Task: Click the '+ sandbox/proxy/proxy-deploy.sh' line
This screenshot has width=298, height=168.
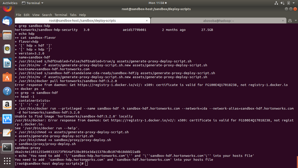Action: tap(45, 144)
